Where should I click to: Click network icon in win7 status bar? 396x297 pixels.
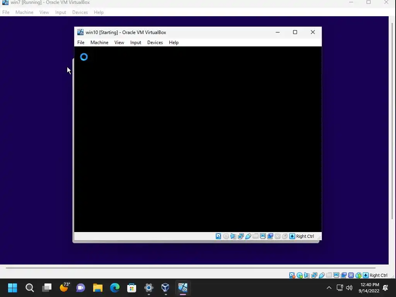coord(314,275)
